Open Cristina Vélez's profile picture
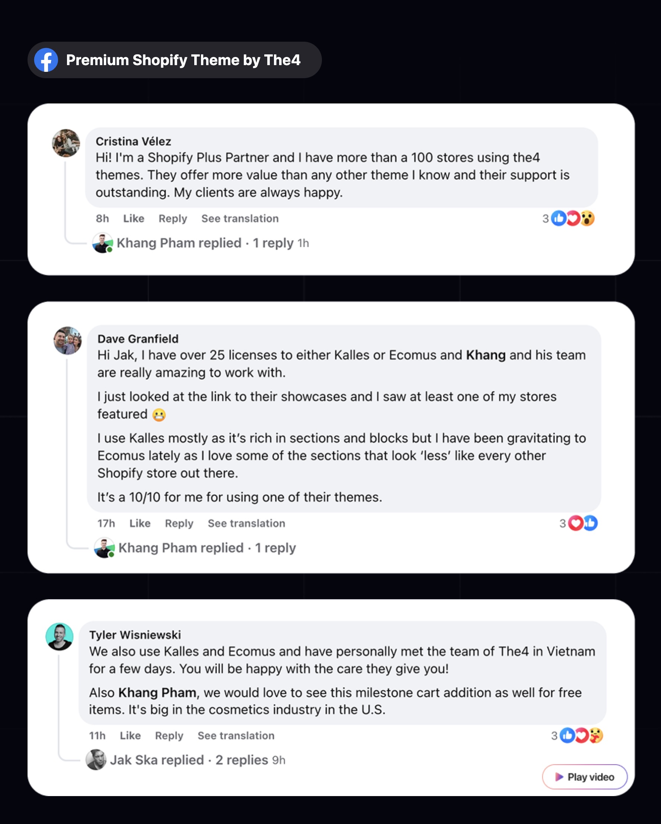The width and height of the screenshot is (661, 824). 66,143
